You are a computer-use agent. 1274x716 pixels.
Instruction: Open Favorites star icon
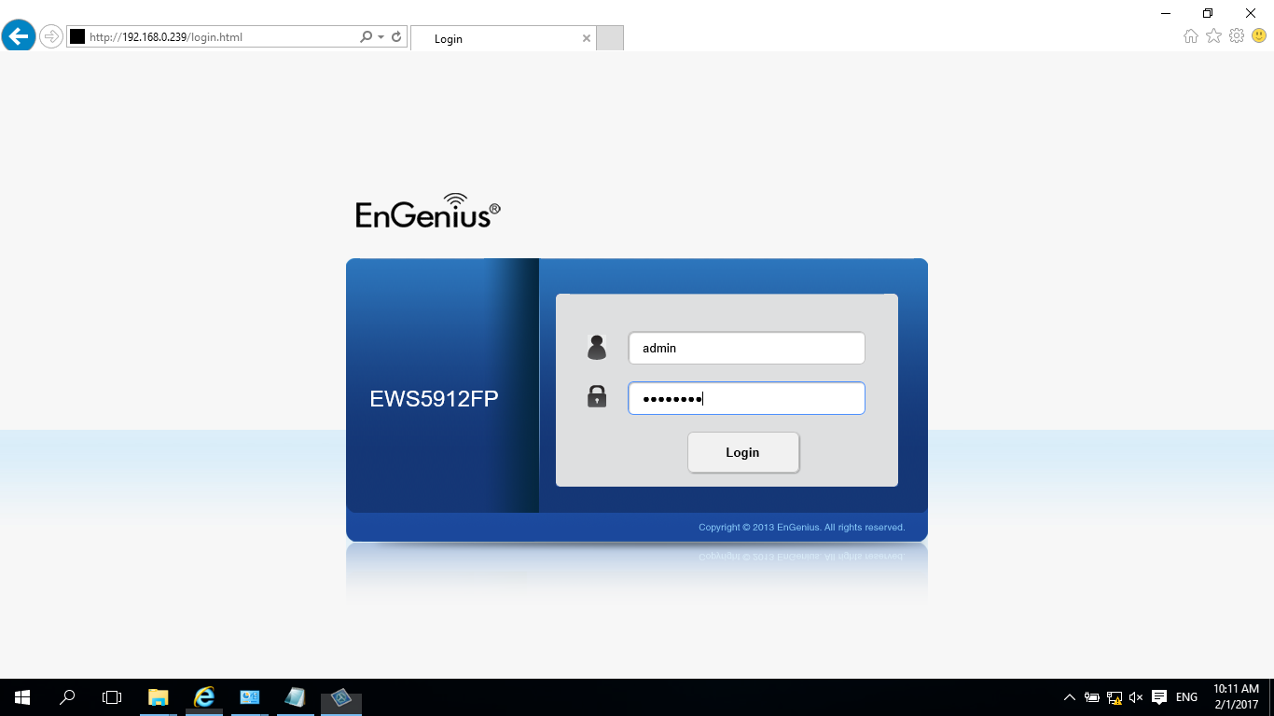pyautogui.click(x=1213, y=36)
